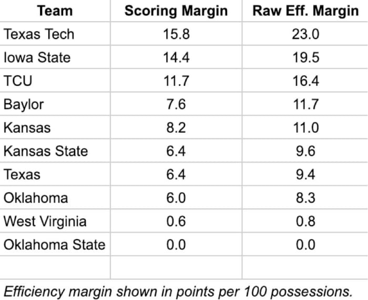Image resolution: width=368 pixels, height=300 pixels.
Task: Click the TCU team cell
Action: click(17, 81)
